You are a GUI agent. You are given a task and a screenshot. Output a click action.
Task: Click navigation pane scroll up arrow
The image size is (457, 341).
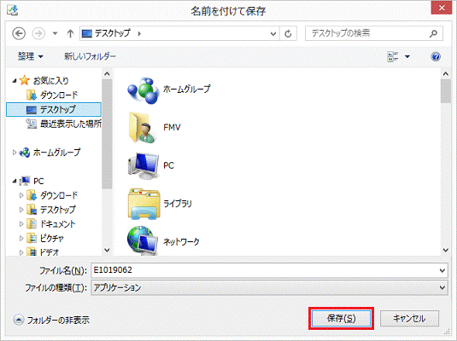click(x=107, y=74)
